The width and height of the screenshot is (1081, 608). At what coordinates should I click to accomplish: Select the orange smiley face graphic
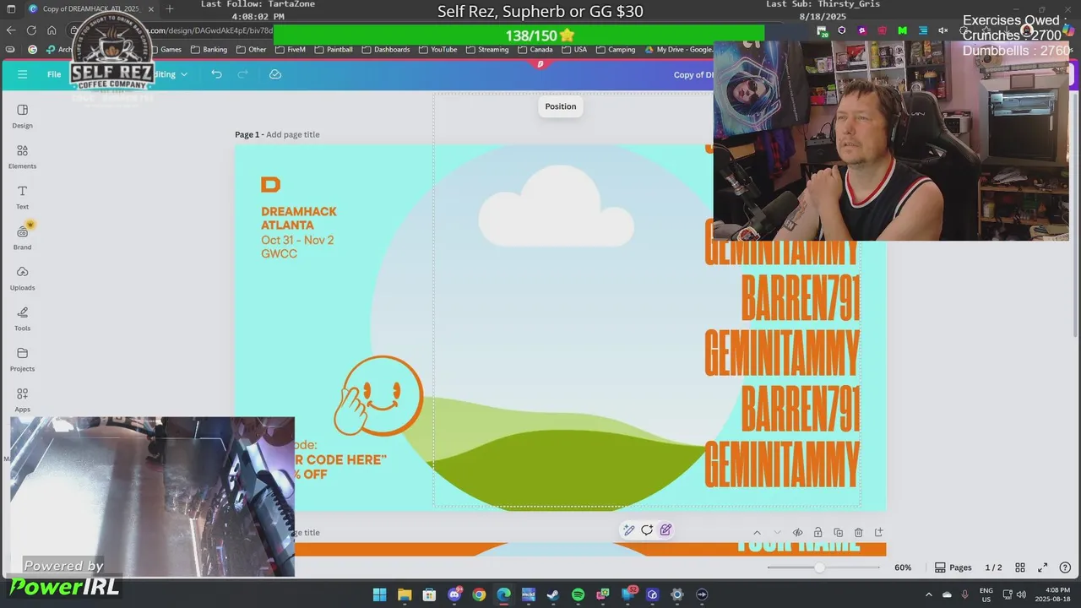pyautogui.click(x=378, y=395)
